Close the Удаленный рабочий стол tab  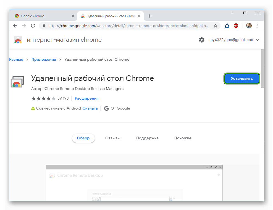tap(139, 16)
